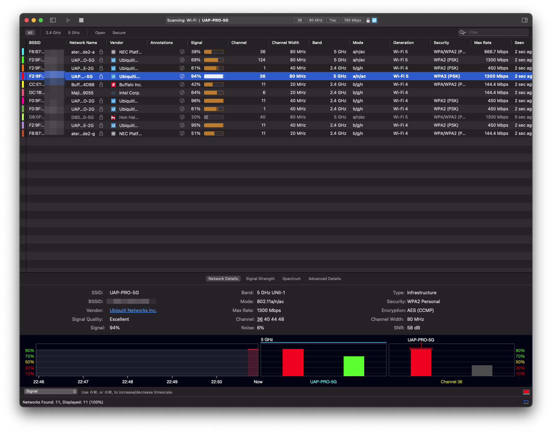Image resolution: width=552 pixels, height=433 pixels.
Task: Sort by the Security column header
Action: point(450,43)
